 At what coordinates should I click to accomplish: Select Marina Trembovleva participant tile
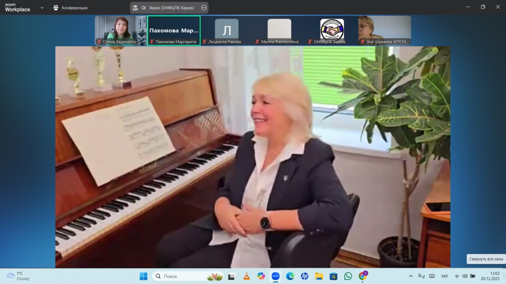click(x=279, y=30)
